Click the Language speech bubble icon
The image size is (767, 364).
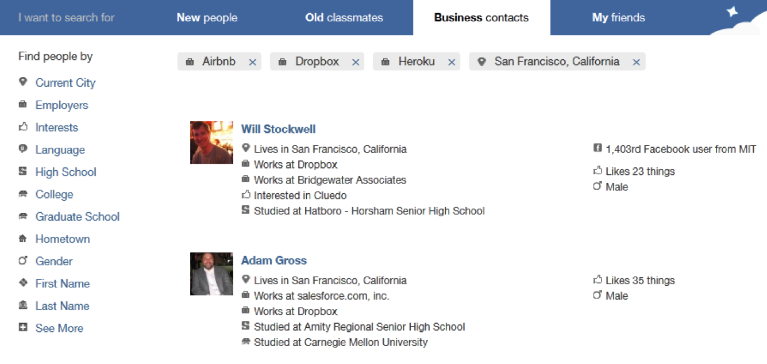23,150
